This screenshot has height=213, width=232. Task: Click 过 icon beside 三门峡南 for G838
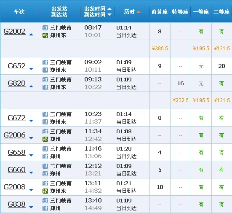(x=45, y=200)
